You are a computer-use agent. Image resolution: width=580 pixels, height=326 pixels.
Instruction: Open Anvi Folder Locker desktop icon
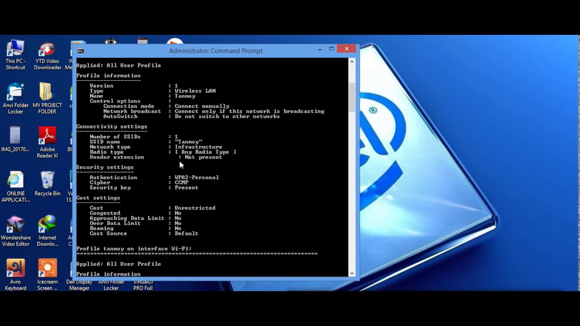click(15, 99)
